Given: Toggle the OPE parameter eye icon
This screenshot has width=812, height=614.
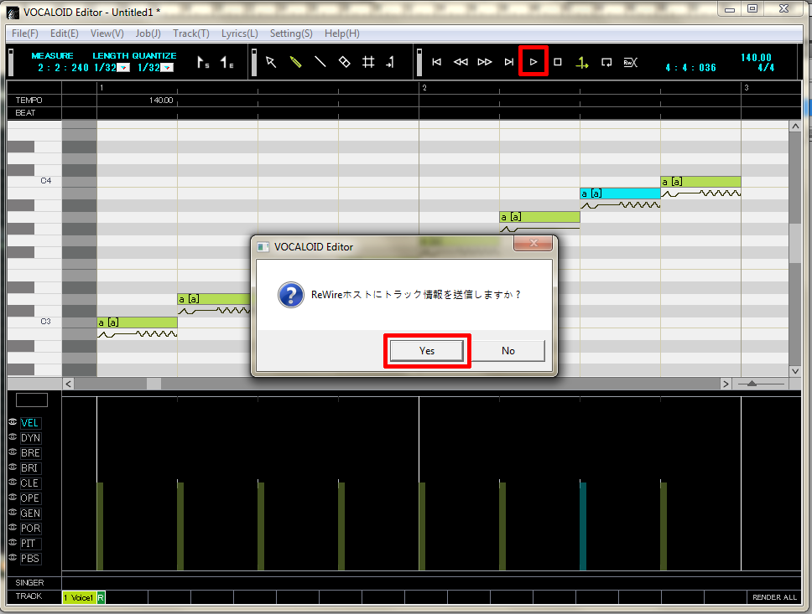Looking at the screenshot, I should coord(13,497).
